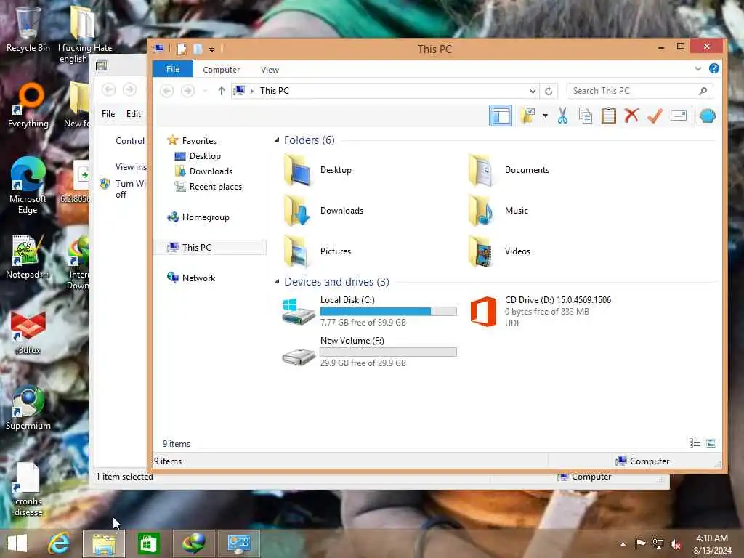Select This PC in navigation pane

pos(196,248)
